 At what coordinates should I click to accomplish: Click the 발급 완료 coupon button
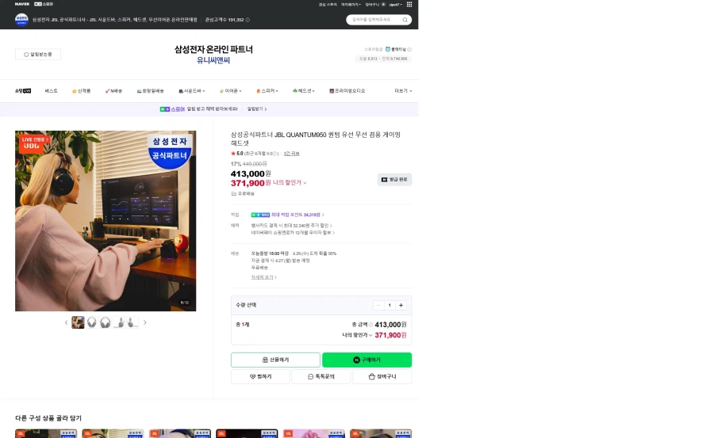coord(394,180)
